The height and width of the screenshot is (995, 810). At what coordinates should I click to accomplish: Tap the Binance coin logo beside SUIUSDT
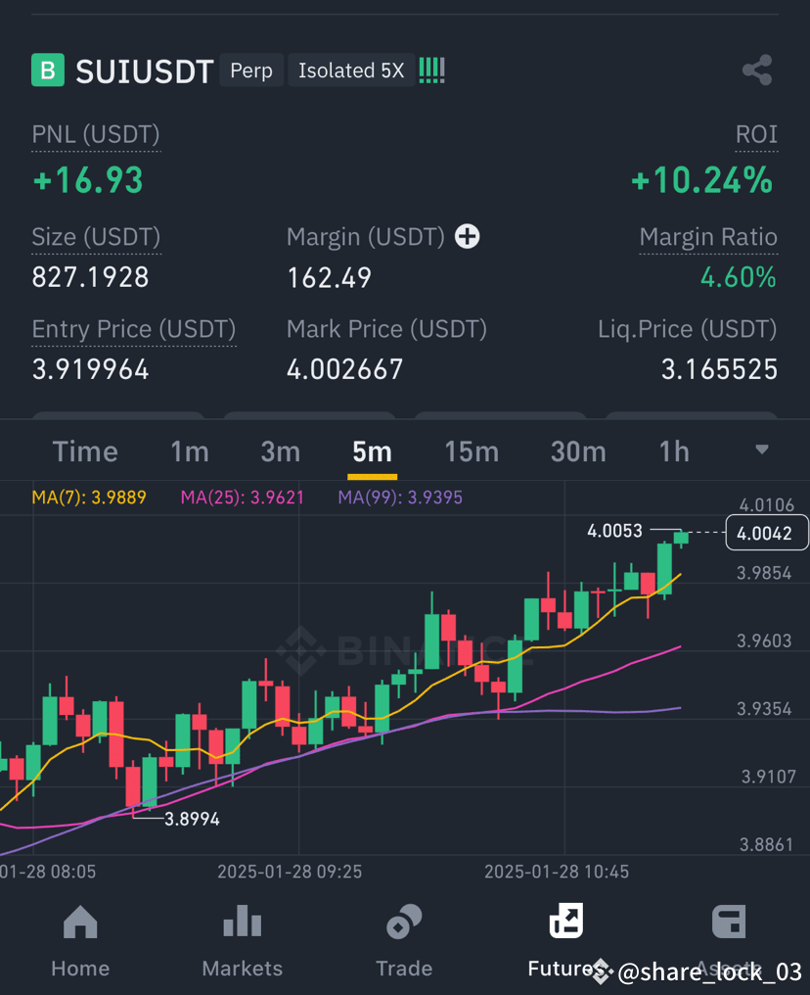pyautogui.click(x=48, y=70)
